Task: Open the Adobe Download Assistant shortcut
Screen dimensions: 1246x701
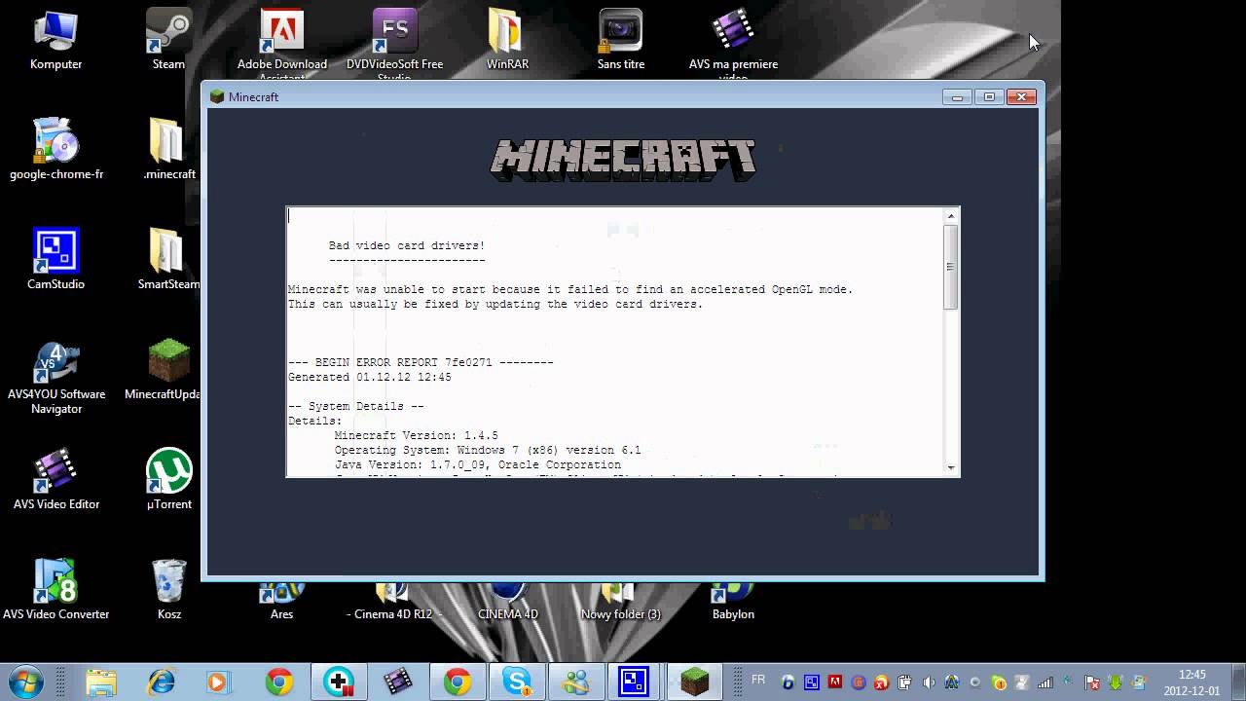Action: pyautogui.click(x=282, y=41)
